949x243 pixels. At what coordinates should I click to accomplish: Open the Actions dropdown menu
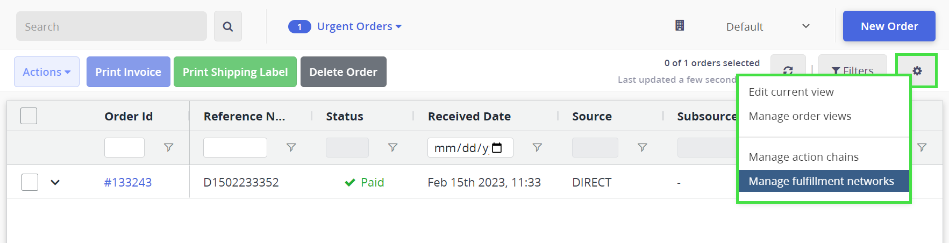[x=46, y=72]
